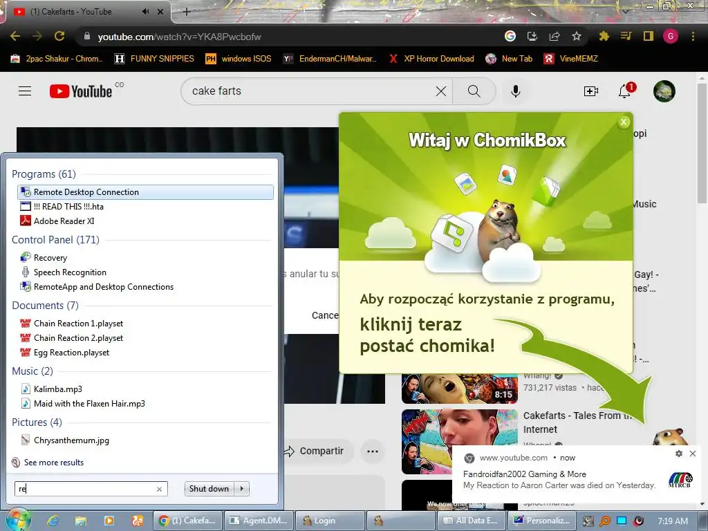Toggle the Chrome side panel icon

click(649, 37)
